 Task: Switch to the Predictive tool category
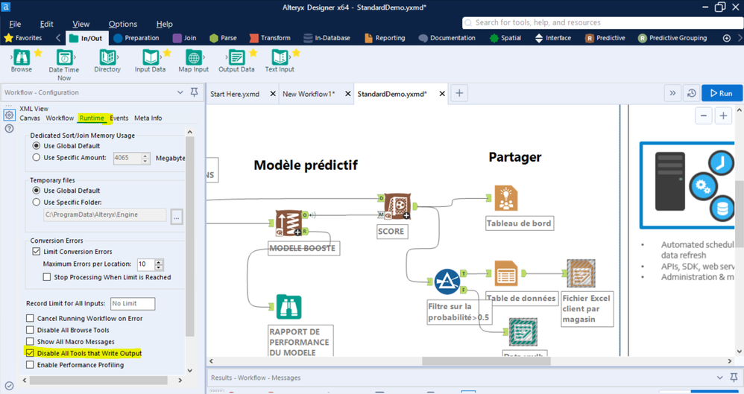pyautogui.click(x=605, y=38)
